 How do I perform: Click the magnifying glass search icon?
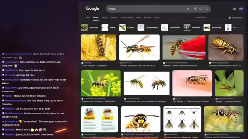point(207,9)
